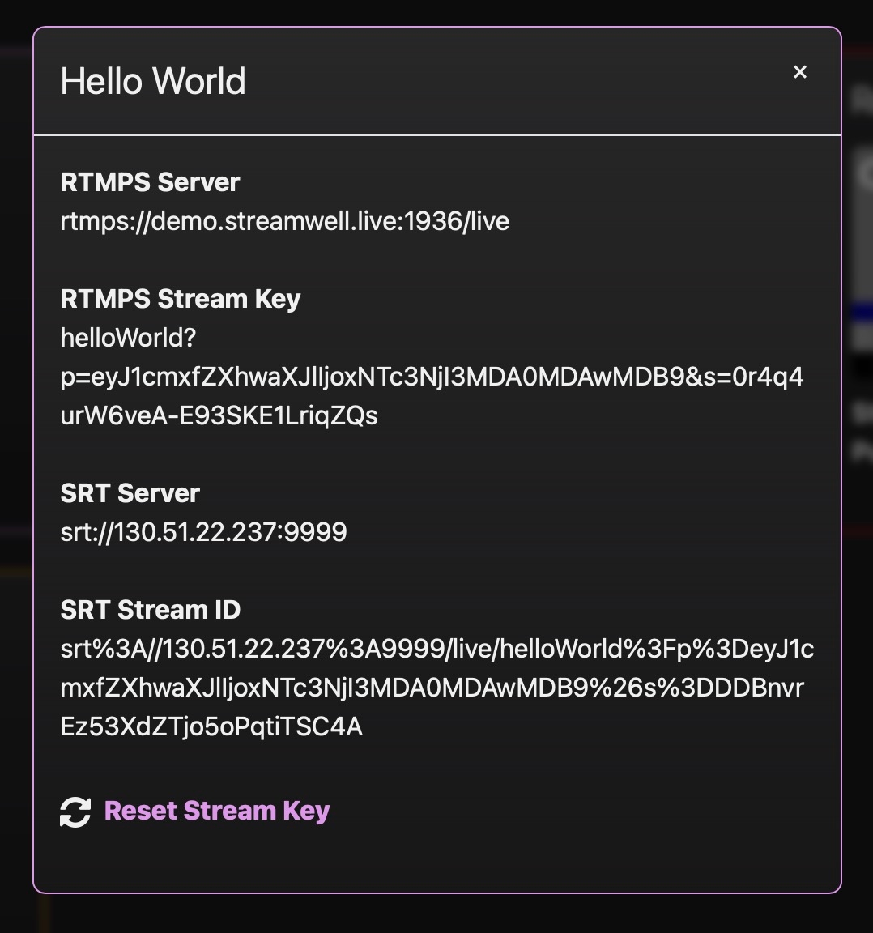873x933 pixels.
Task: Click the stream key line starting urW6veA
Action: [219, 415]
